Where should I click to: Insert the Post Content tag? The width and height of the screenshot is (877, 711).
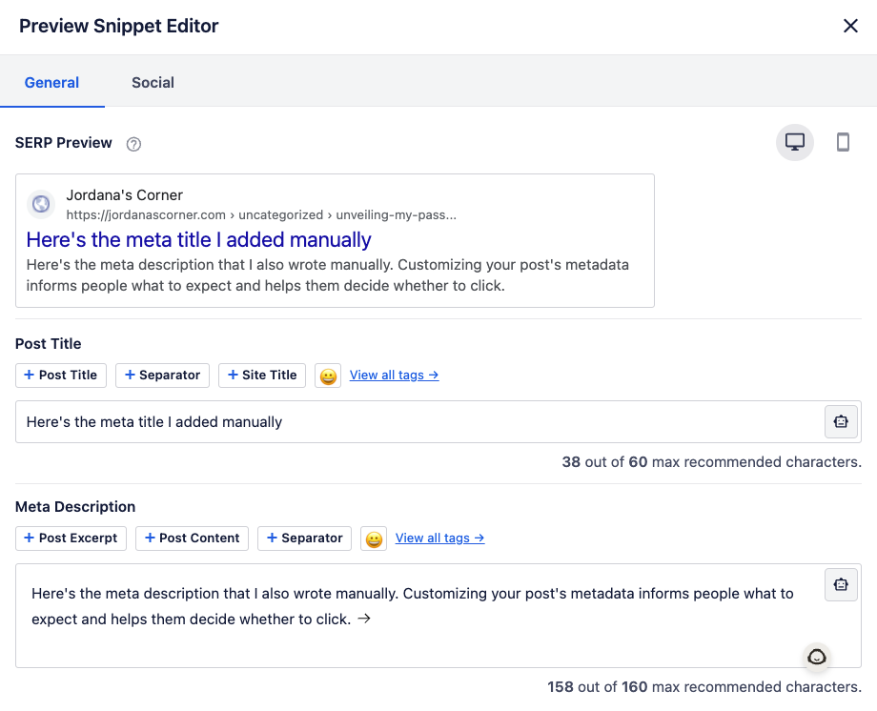[192, 538]
